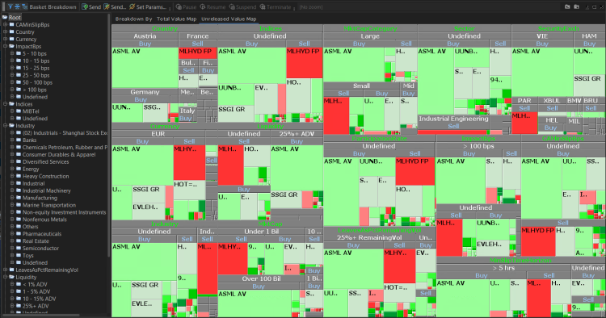Click green ASML AV cell under Austria
This screenshot has width=606, height=318.
[145, 68]
